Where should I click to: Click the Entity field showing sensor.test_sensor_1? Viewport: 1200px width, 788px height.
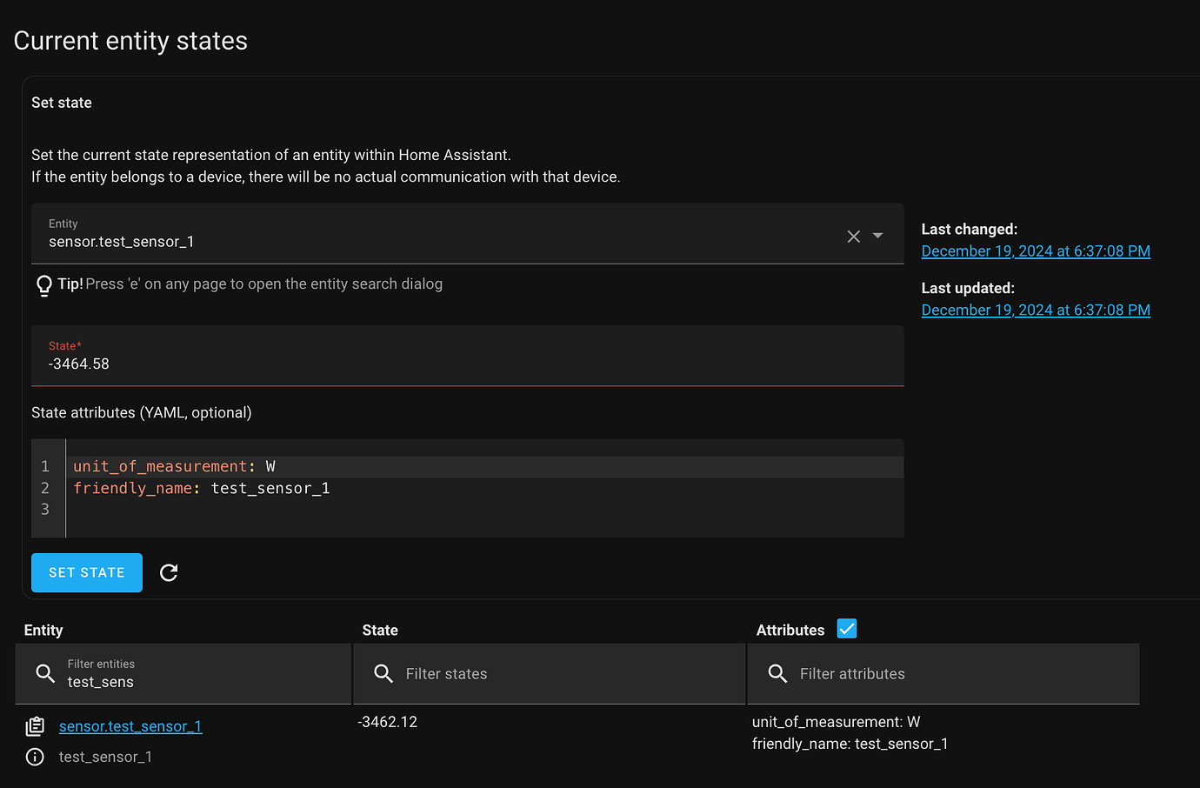pos(348,241)
